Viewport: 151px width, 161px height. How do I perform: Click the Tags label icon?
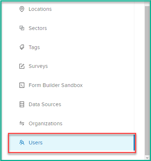click(x=22, y=47)
